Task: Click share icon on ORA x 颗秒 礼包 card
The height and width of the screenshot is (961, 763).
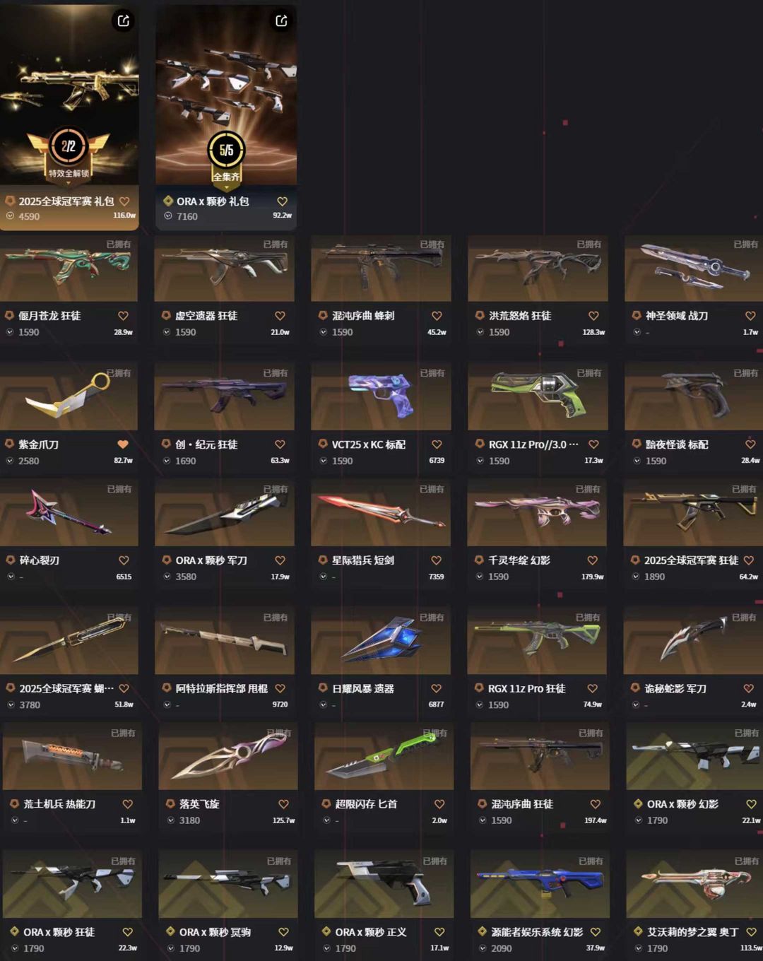Action: click(x=281, y=21)
